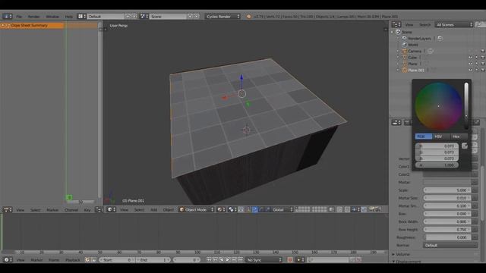Open the No Sync playback dropdown

click(264, 259)
